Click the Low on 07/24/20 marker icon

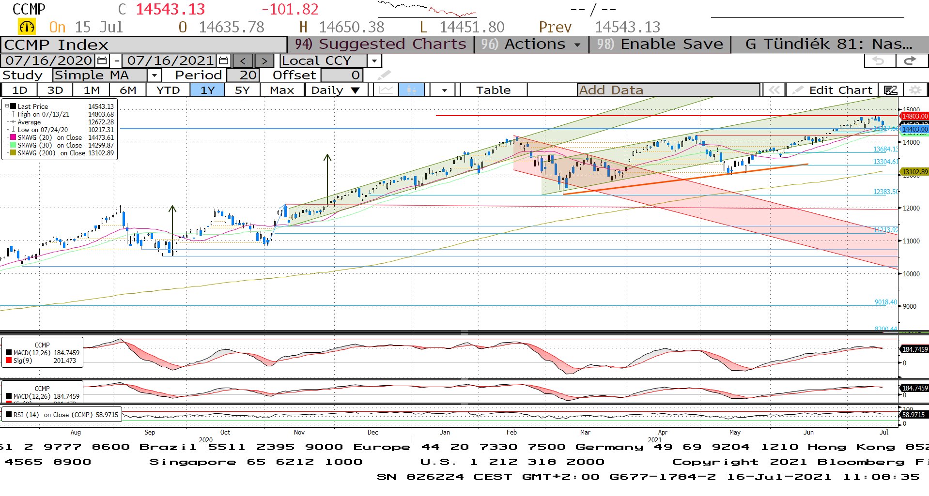pos(13,130)
